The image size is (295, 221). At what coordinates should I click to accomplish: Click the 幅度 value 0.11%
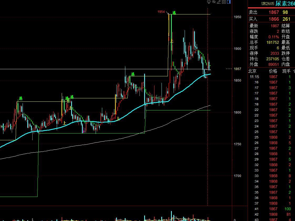[x=274, y=37]
